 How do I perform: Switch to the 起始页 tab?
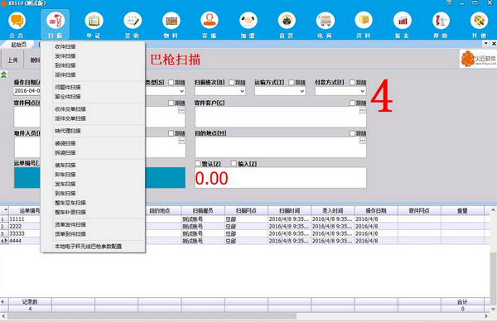(x=18, y=45)
